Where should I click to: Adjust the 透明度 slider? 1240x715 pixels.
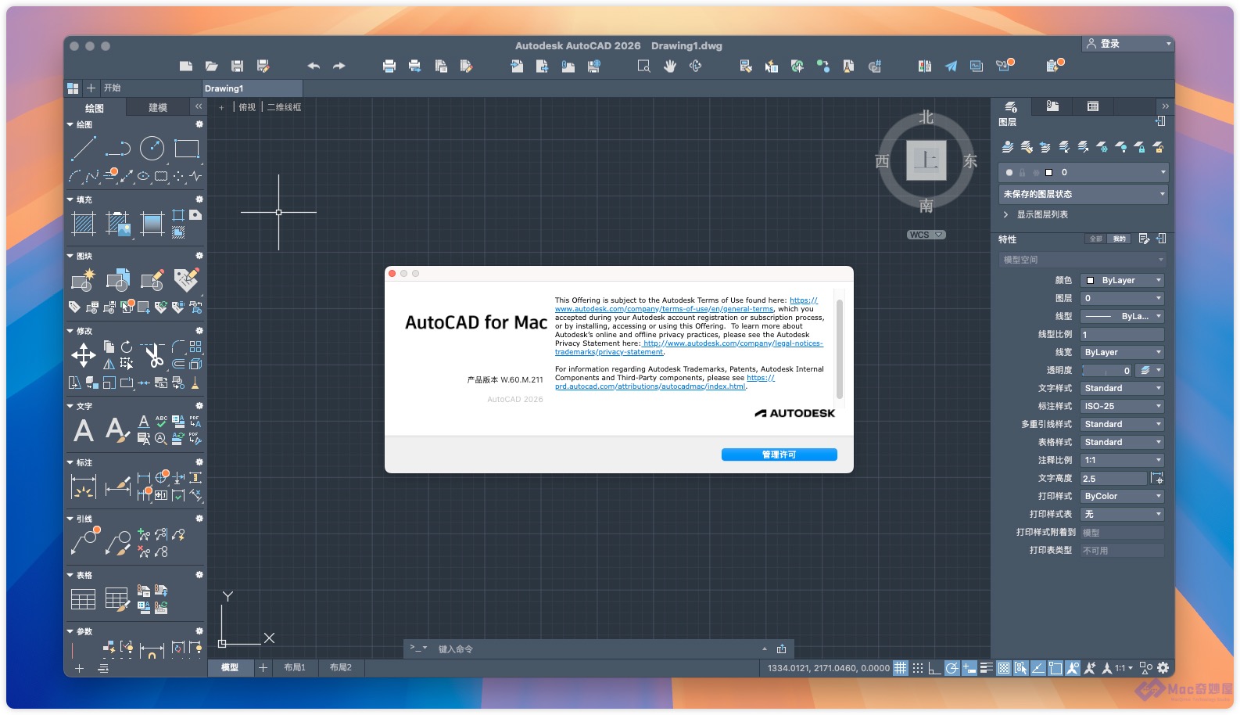point(1108,371)
